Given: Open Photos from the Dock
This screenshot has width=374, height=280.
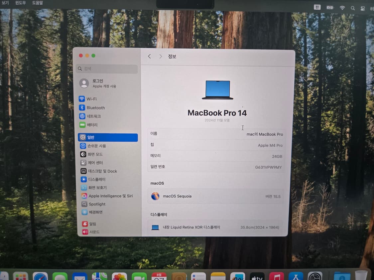Looking at the screenshot, I should click(x=119, y=276).
